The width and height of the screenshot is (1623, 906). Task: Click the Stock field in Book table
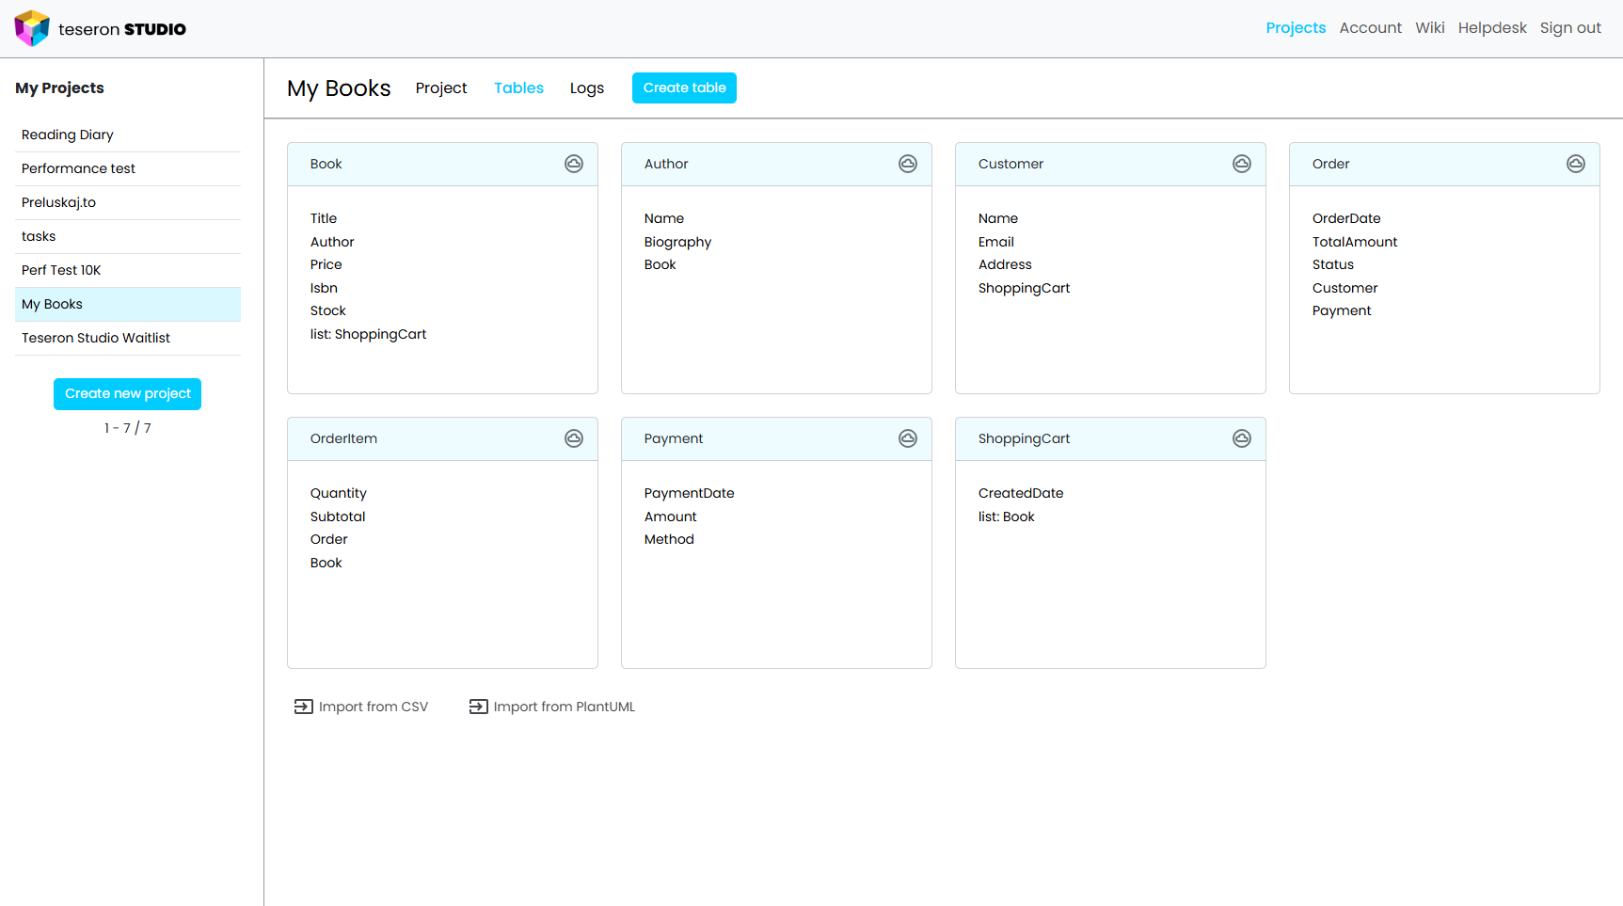point(328,310)
